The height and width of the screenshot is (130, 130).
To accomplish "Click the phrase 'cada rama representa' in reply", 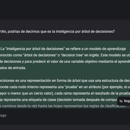I will point(72,93).
